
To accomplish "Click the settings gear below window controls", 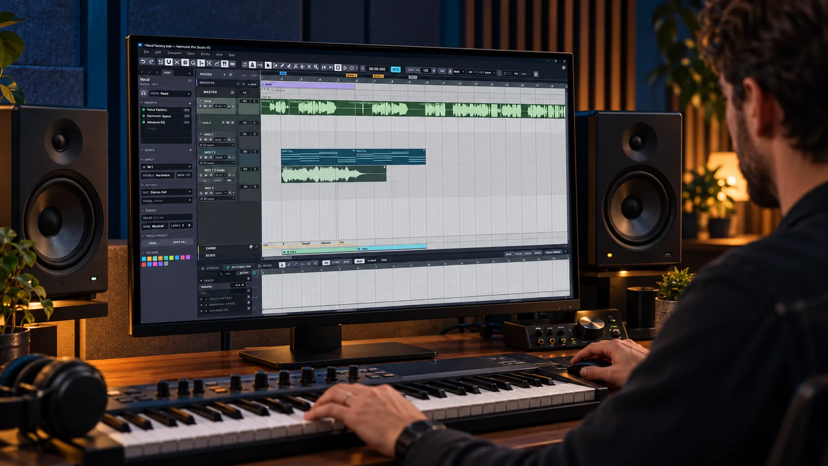I will pyautogui.click(x=564, y=68).
